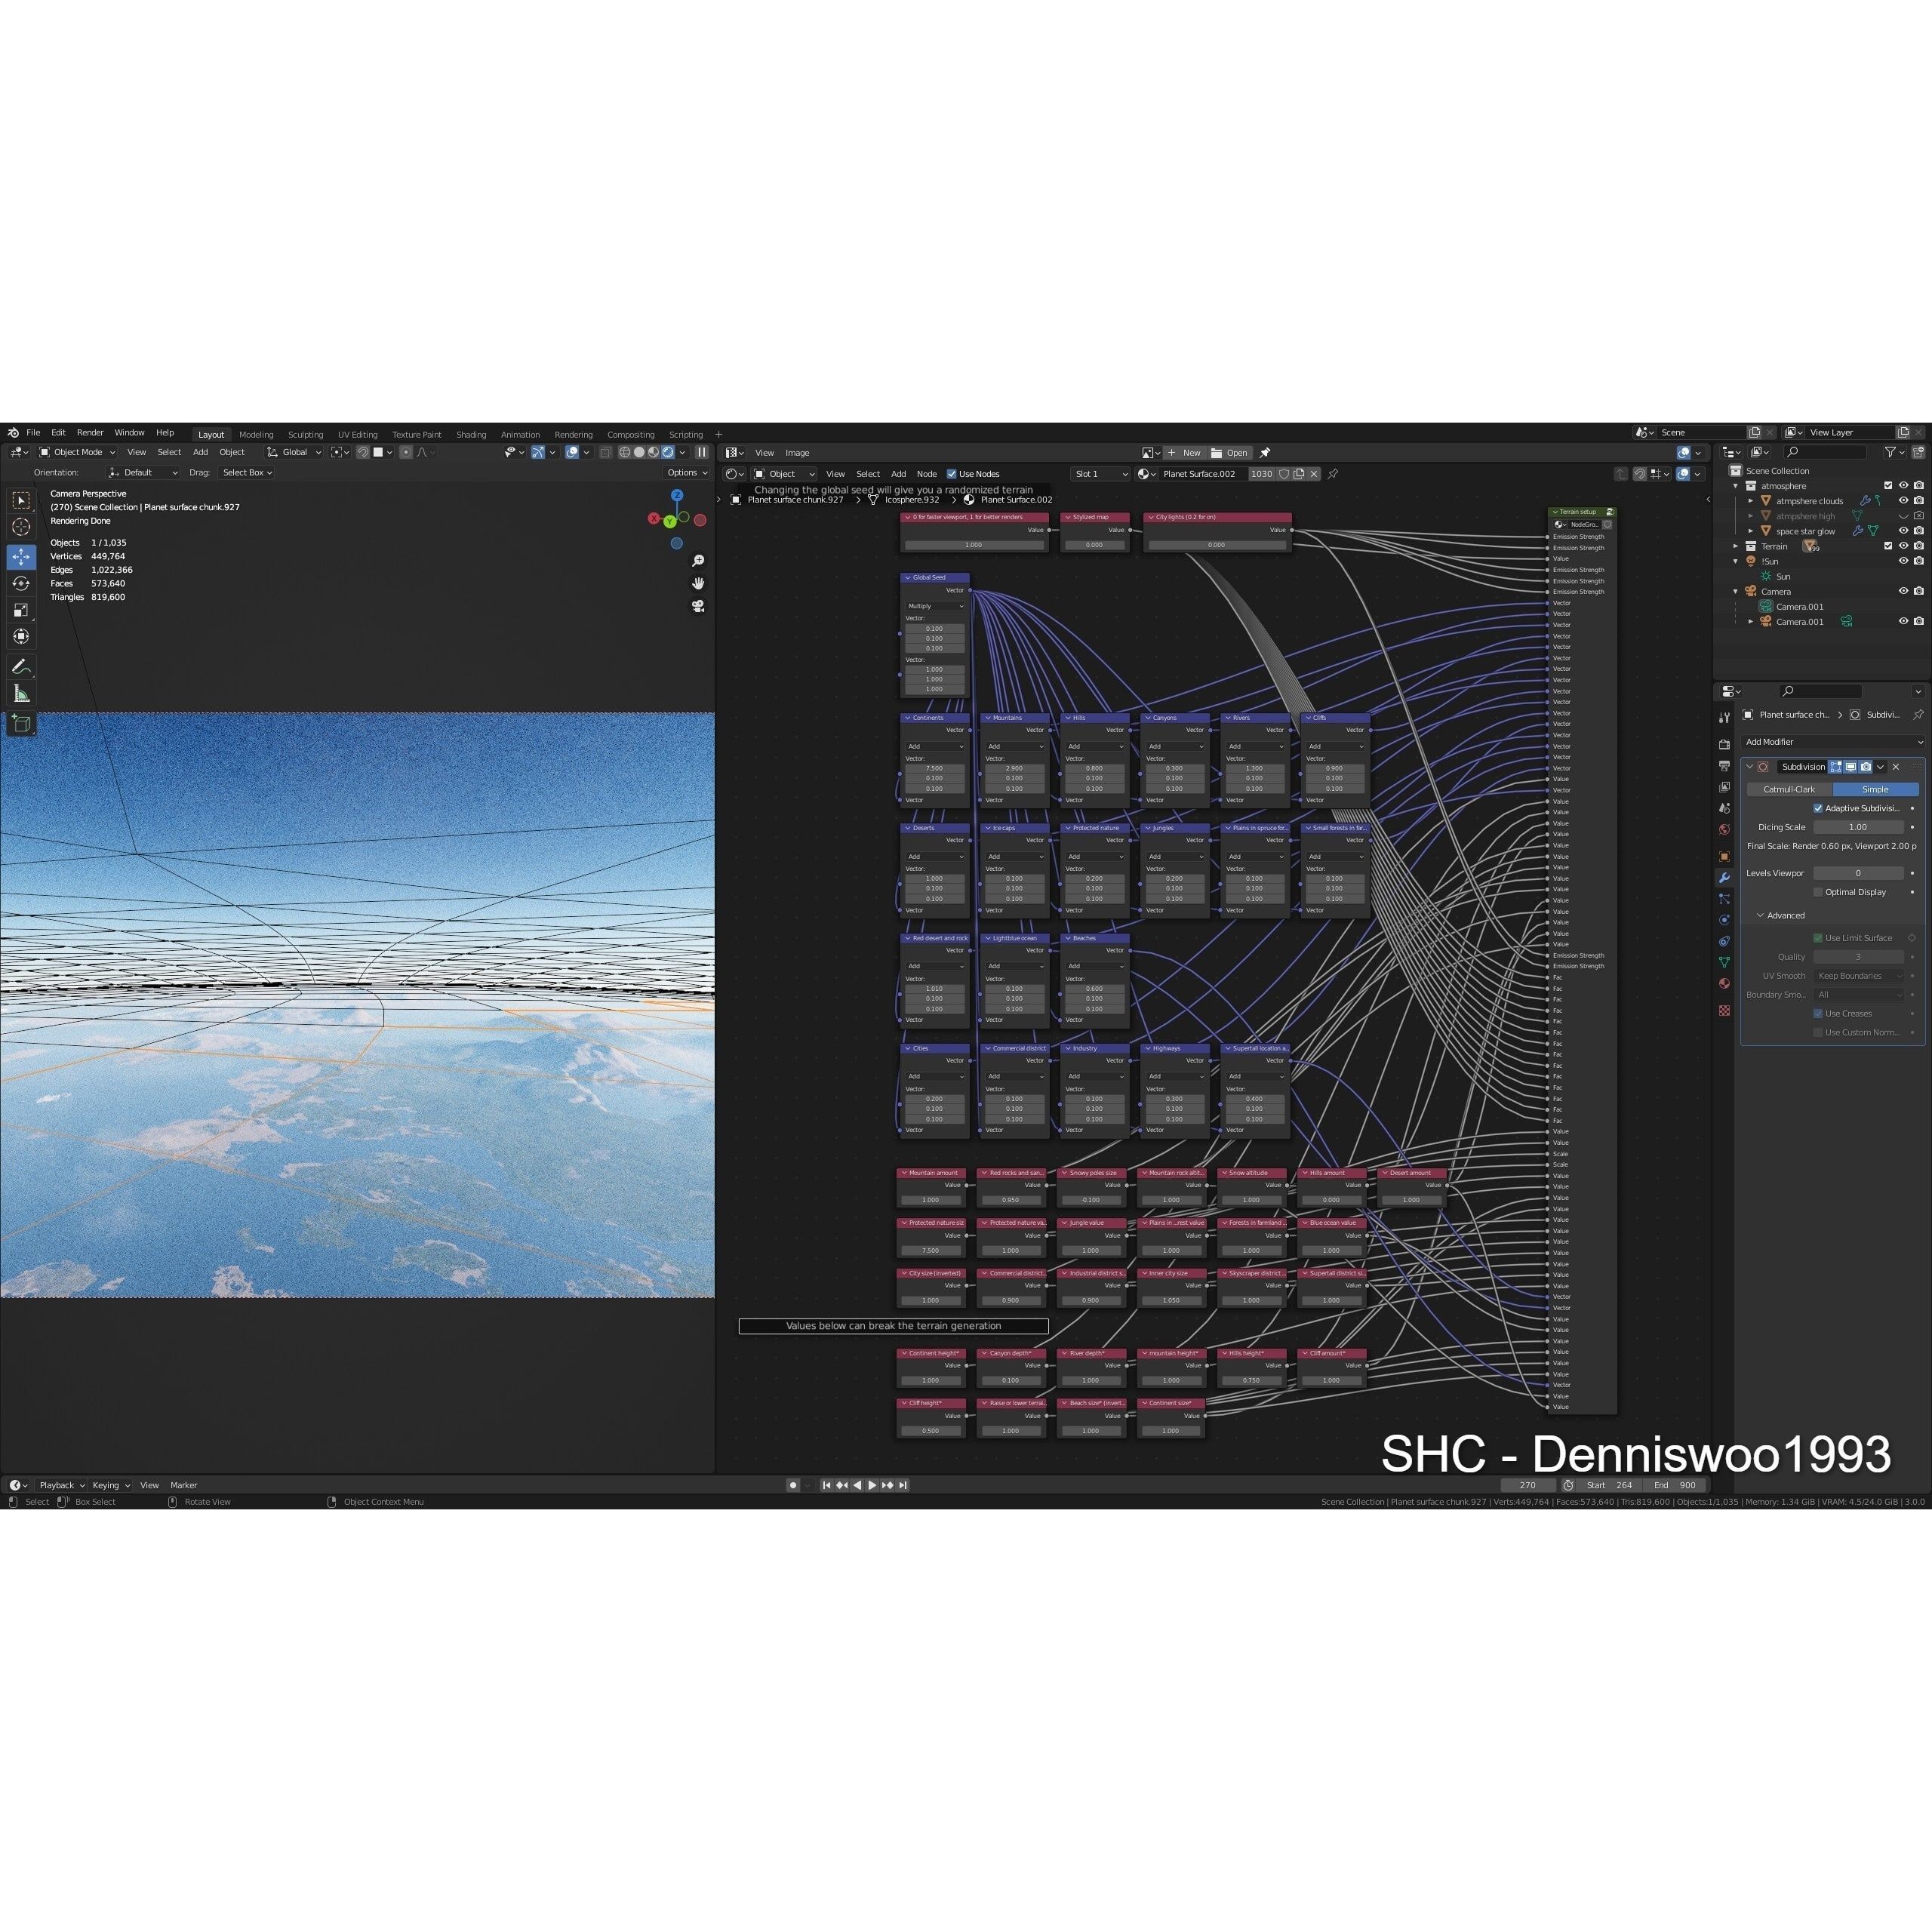
Task: Open the Object Mode dropdown
Action: point(78,452)
